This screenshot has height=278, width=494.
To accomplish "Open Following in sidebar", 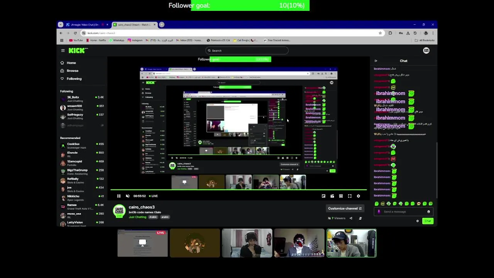I will (x=71, y=79).
